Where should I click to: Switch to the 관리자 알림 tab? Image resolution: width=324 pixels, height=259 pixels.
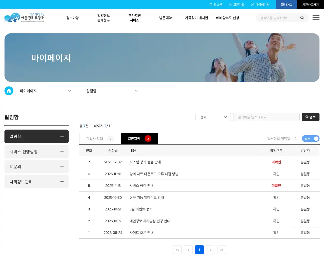(100, 139)
